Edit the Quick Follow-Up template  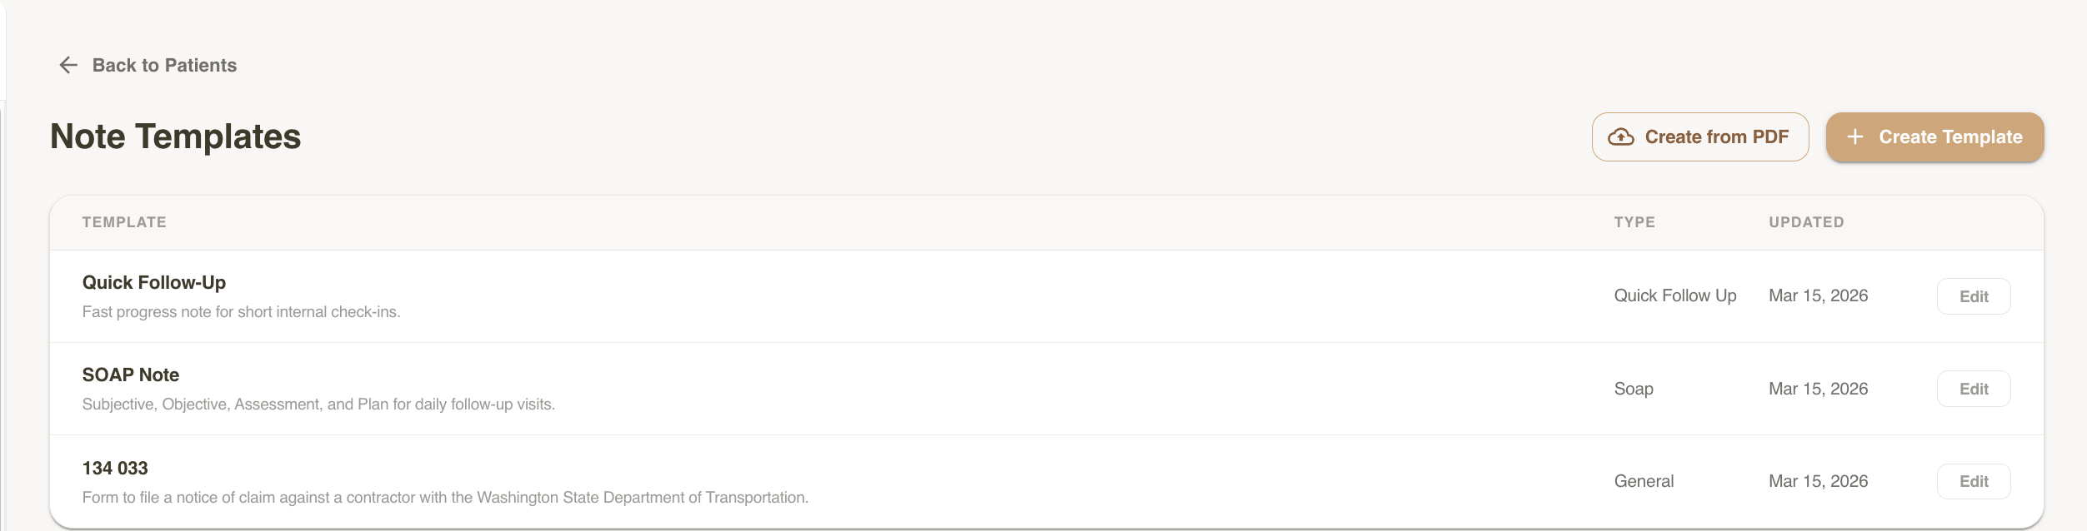click(1973, 296)
